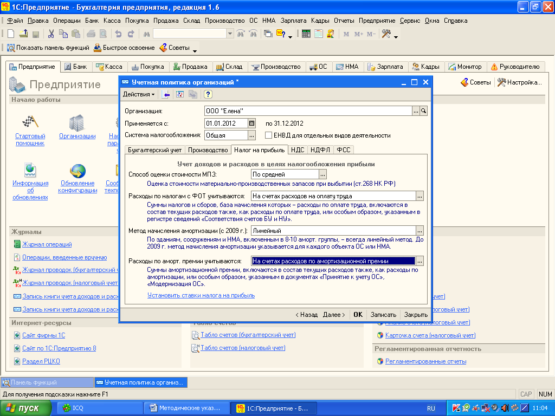The width and height of the screenshot is (555, 416).
Task: Click magnifier icon next to organization field
Action: [x=423, y=111]
